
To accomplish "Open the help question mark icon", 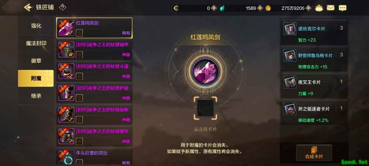I will click(x=63, y=8).
